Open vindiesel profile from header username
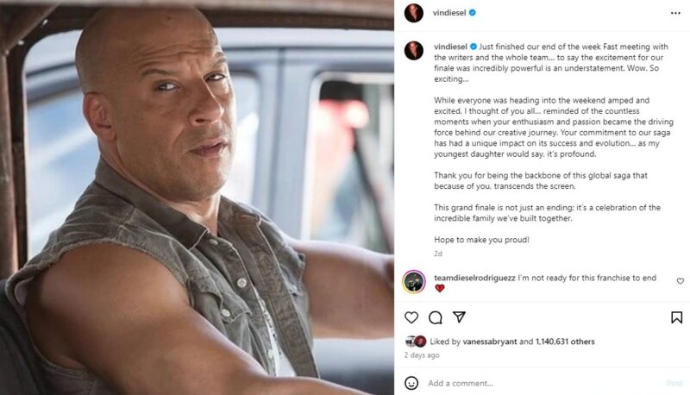The width and height of the screenshot is (690, 395). click(x=448, y=13)
